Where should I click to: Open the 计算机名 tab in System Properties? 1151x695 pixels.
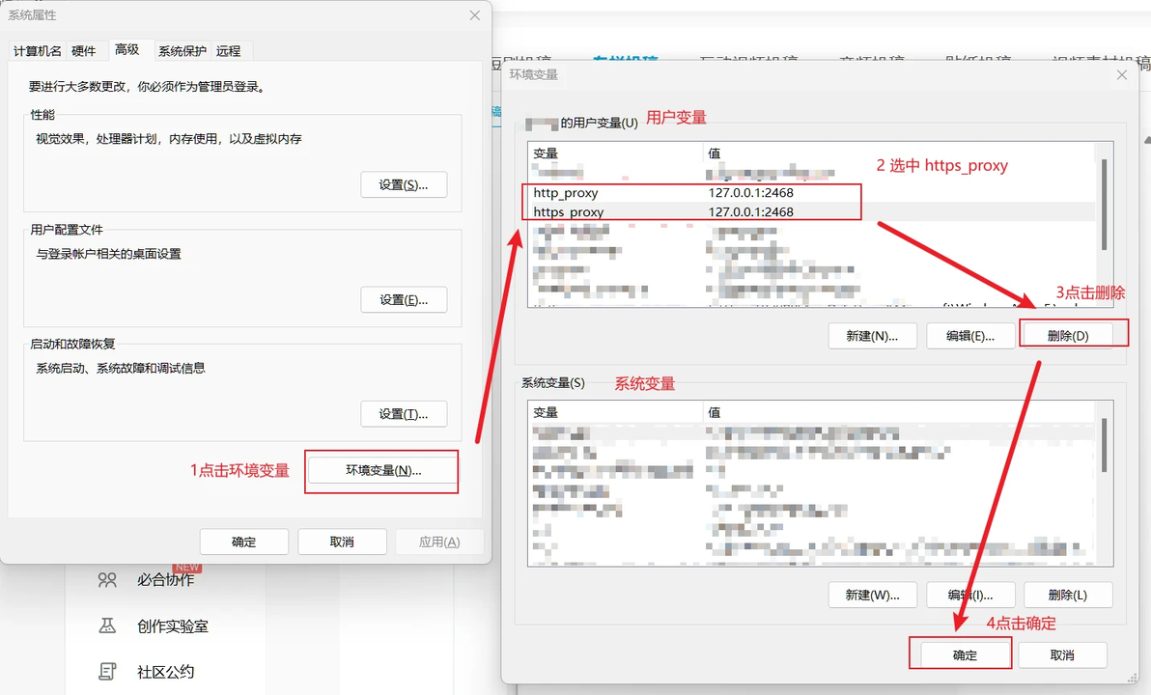[x=37, y=50]
